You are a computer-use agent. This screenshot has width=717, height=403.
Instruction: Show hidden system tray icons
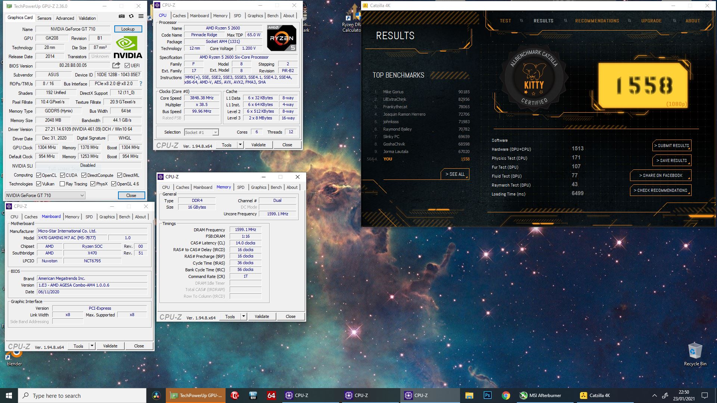tap(654, 396)
